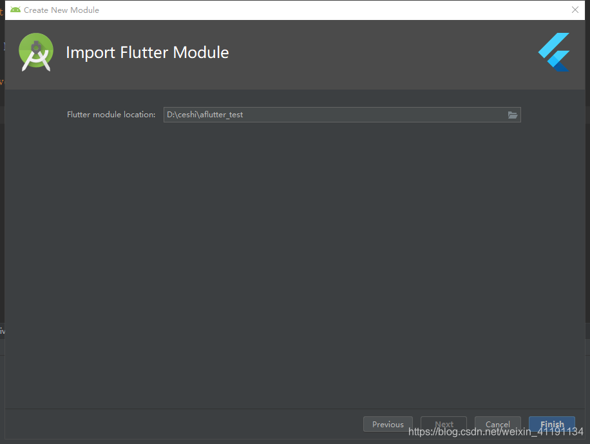Image resolution: width=590 pixels, height=444 pixels.
Task: Click the 'Import Flutter Module' heading
Action: [147, 52]
